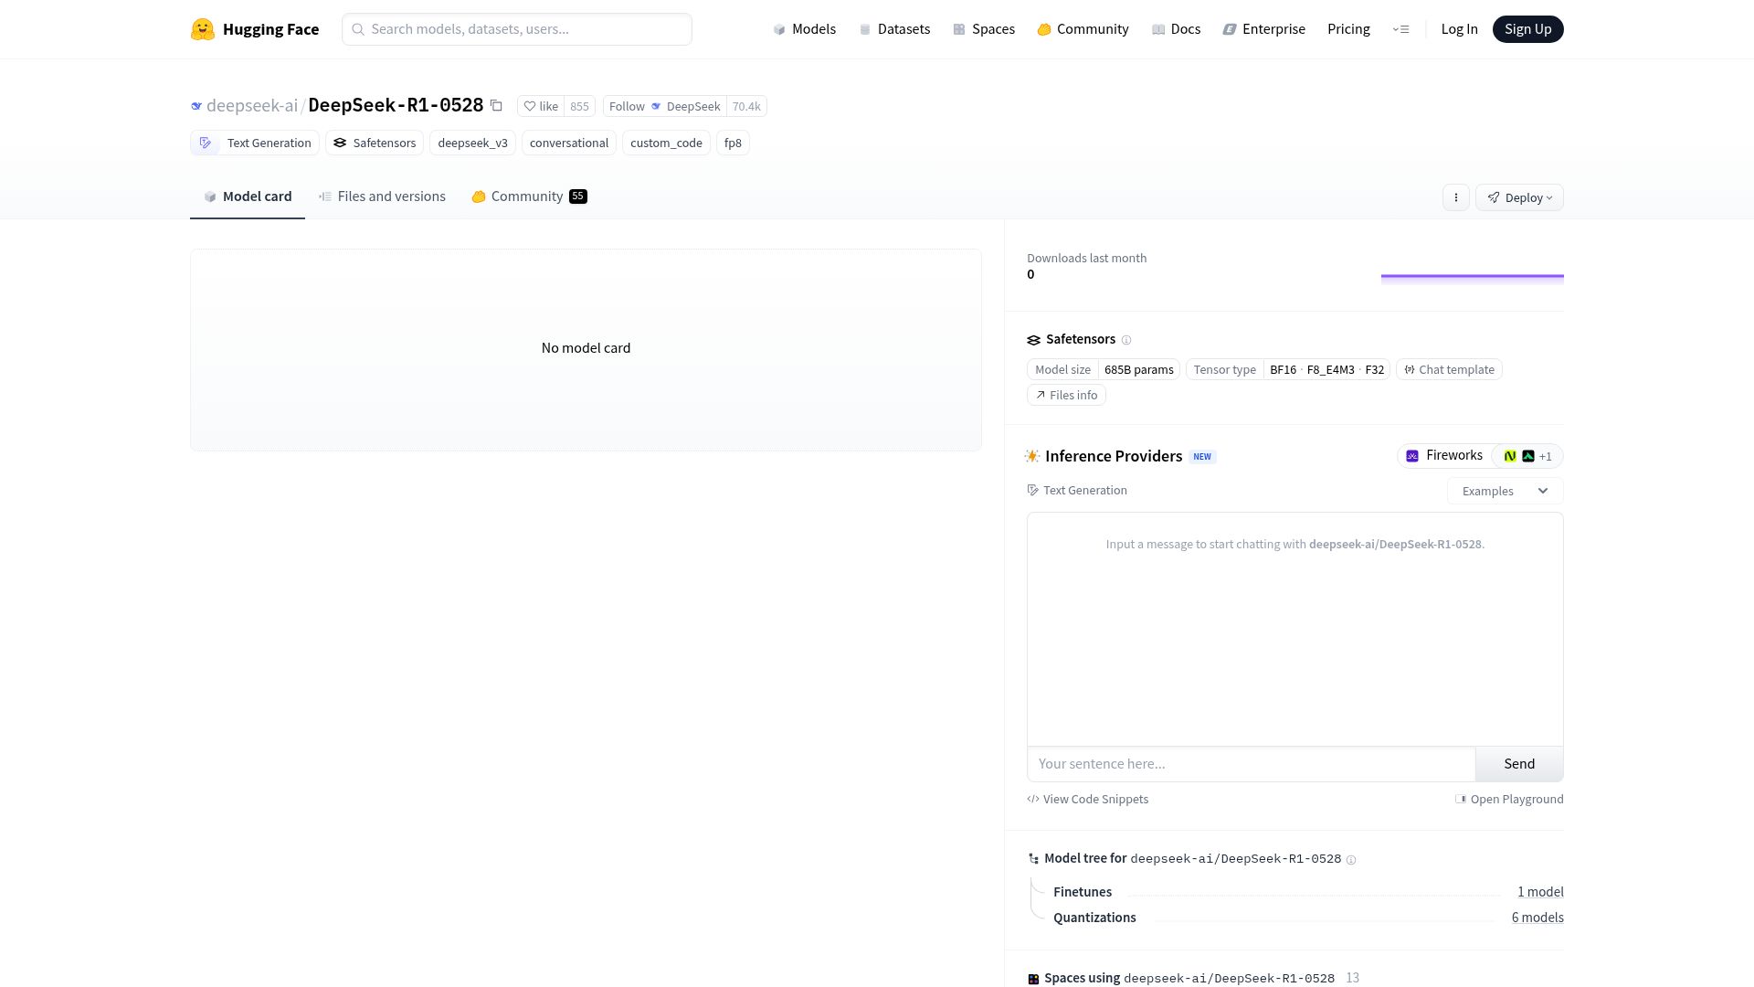Viewport: 1754px width, 987px height.
Task: Open the Examples dropdown
Action: tap(1505, 491)
